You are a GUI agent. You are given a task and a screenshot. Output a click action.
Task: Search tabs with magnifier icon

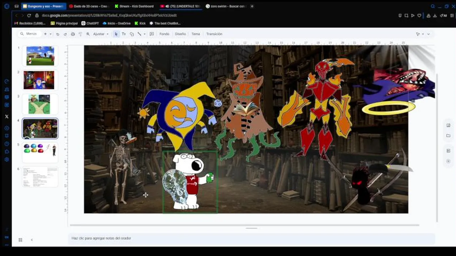pos(433,6)
